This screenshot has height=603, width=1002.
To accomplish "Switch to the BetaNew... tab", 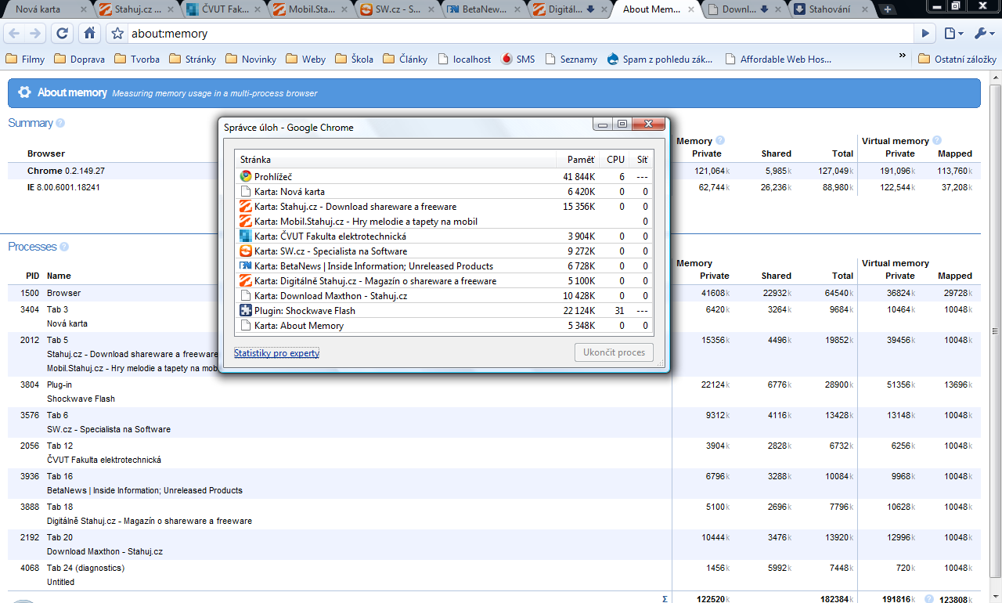I will (481, 9).
